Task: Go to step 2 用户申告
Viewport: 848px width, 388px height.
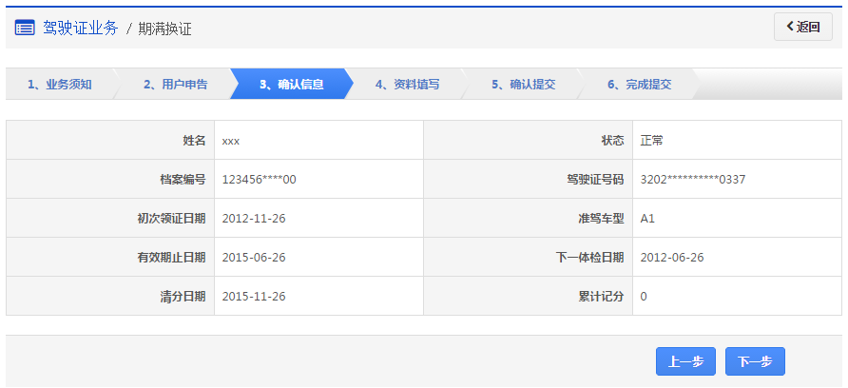Action: pyautogui.click(x=175, y=84)
